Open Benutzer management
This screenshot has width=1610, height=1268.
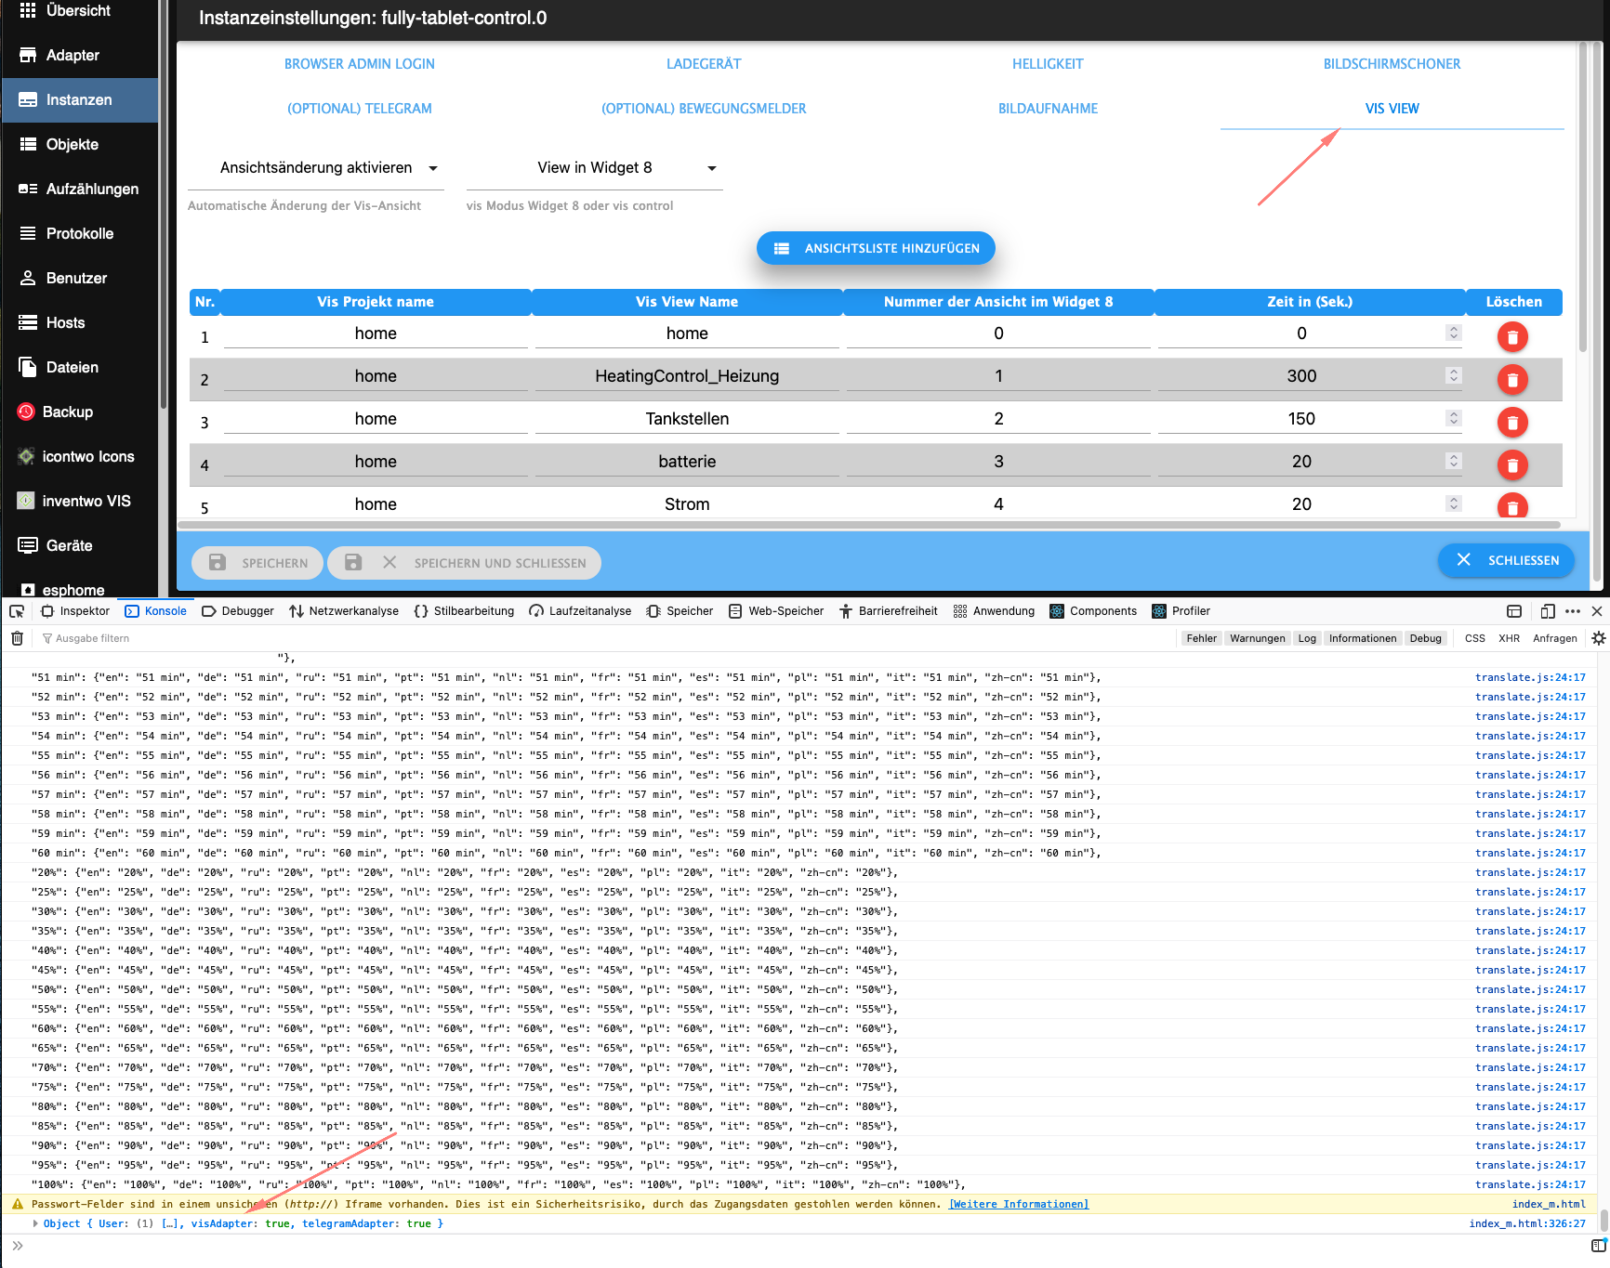point(79,278)
